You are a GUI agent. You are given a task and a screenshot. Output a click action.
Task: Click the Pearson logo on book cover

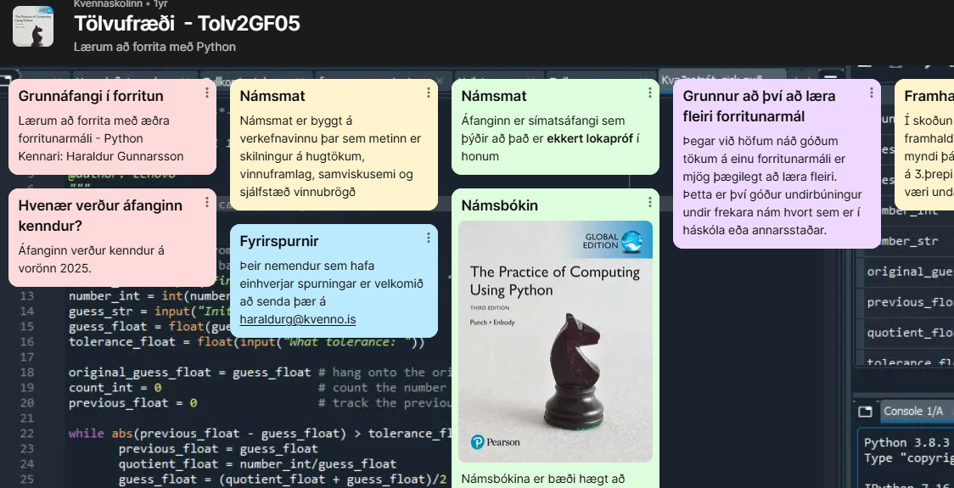[496, 442]
